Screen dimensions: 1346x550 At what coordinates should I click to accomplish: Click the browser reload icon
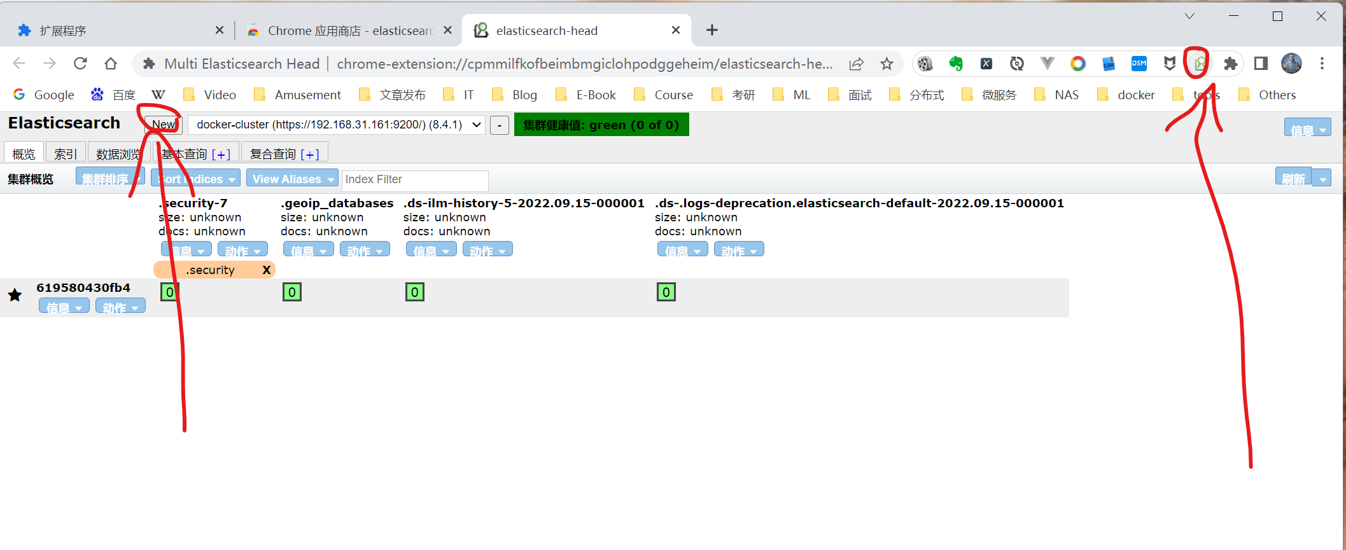80,64
